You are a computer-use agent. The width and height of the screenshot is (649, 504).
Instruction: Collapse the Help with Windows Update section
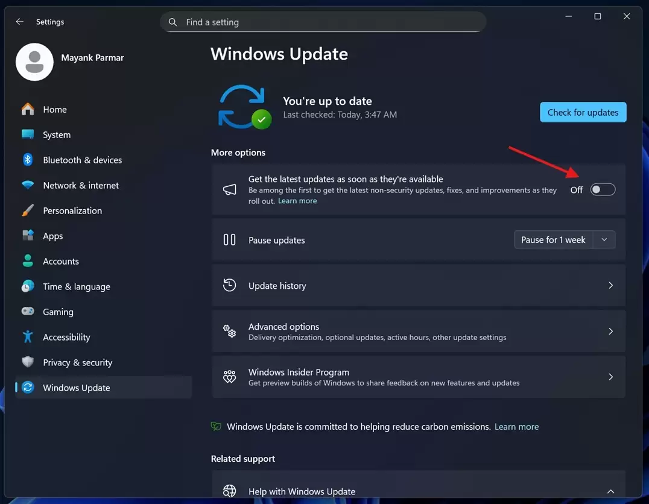tap(610, 491)
